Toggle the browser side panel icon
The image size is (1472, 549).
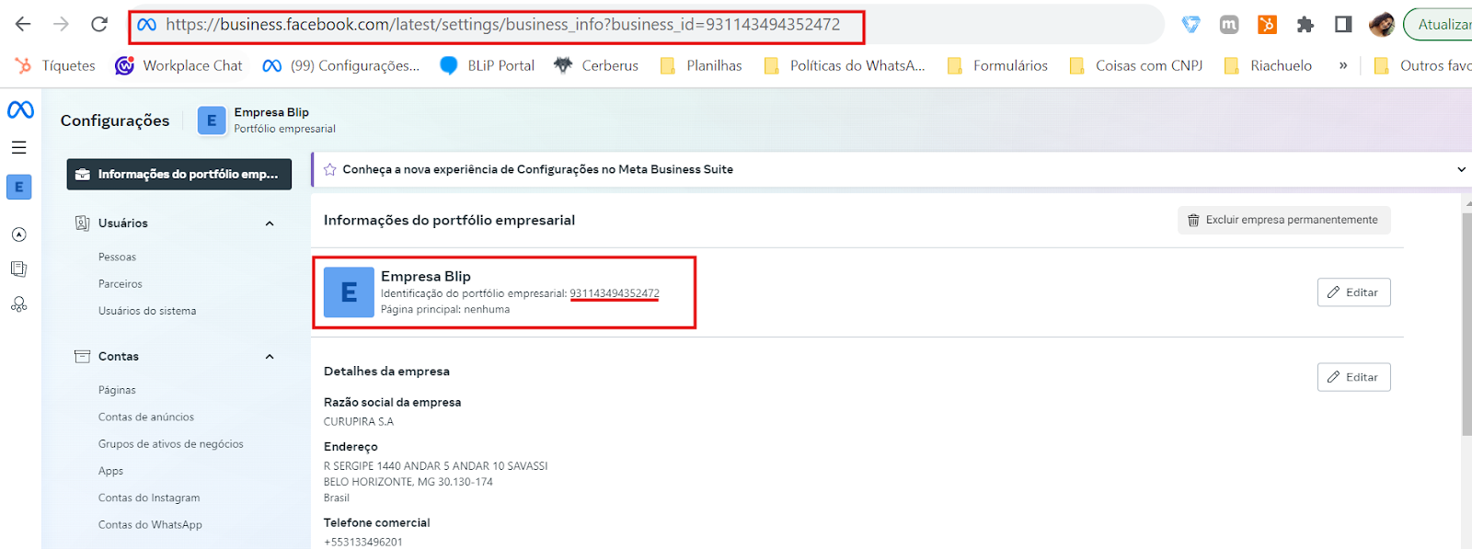1343,25
